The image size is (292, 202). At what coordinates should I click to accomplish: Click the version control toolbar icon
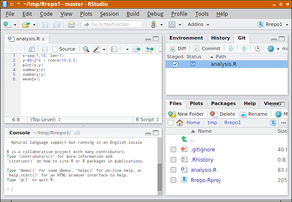153,24
